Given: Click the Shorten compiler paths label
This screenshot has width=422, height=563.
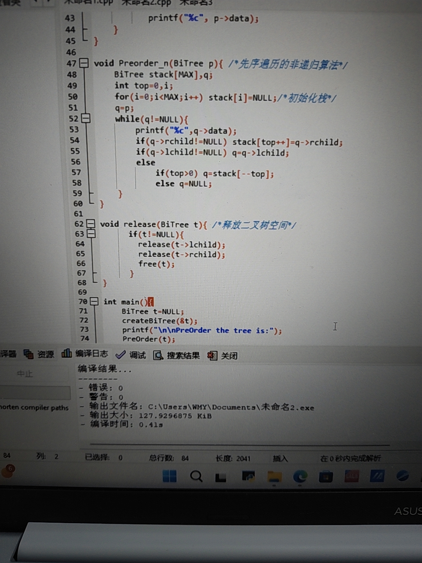Looking at the screenshot, I should point(34,407).
